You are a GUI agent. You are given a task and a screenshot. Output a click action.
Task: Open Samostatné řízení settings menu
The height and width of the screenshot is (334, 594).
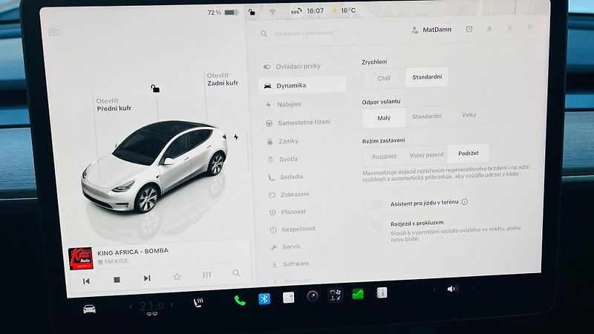(x=299, y=122)
